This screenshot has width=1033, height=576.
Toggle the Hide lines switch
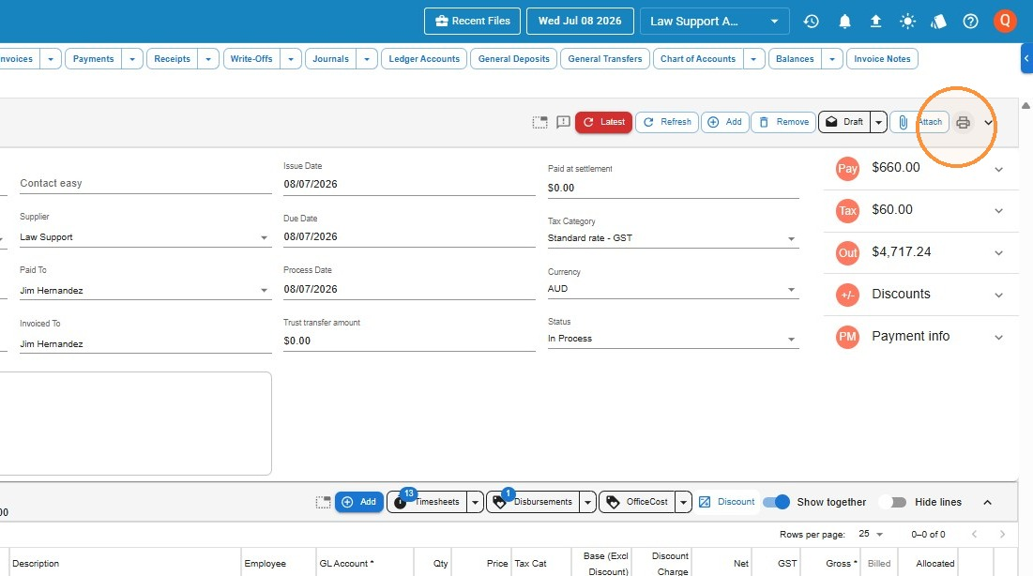893,502
